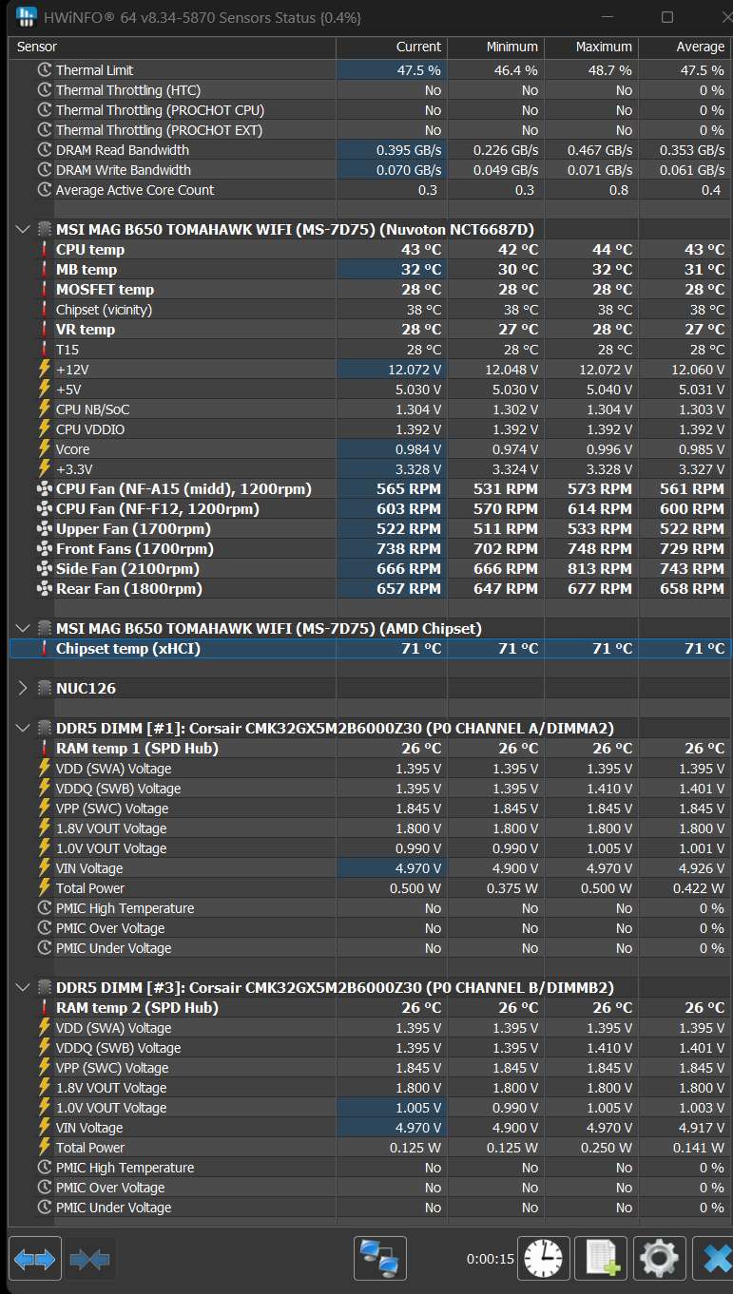Screen dimensions: 733x1294
Task: Click the thermometer icon beside RAM temp 2
Action: [x=45, y=1008]
